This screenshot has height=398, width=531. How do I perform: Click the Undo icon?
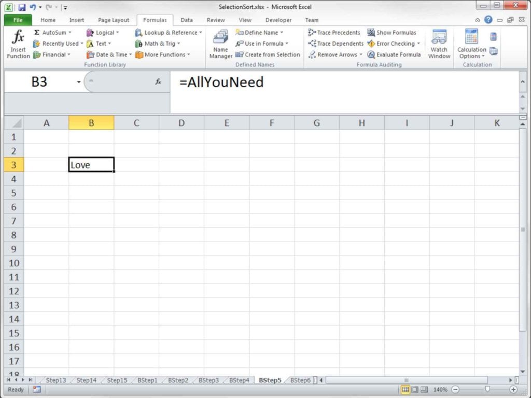click(x=32, y=6)
